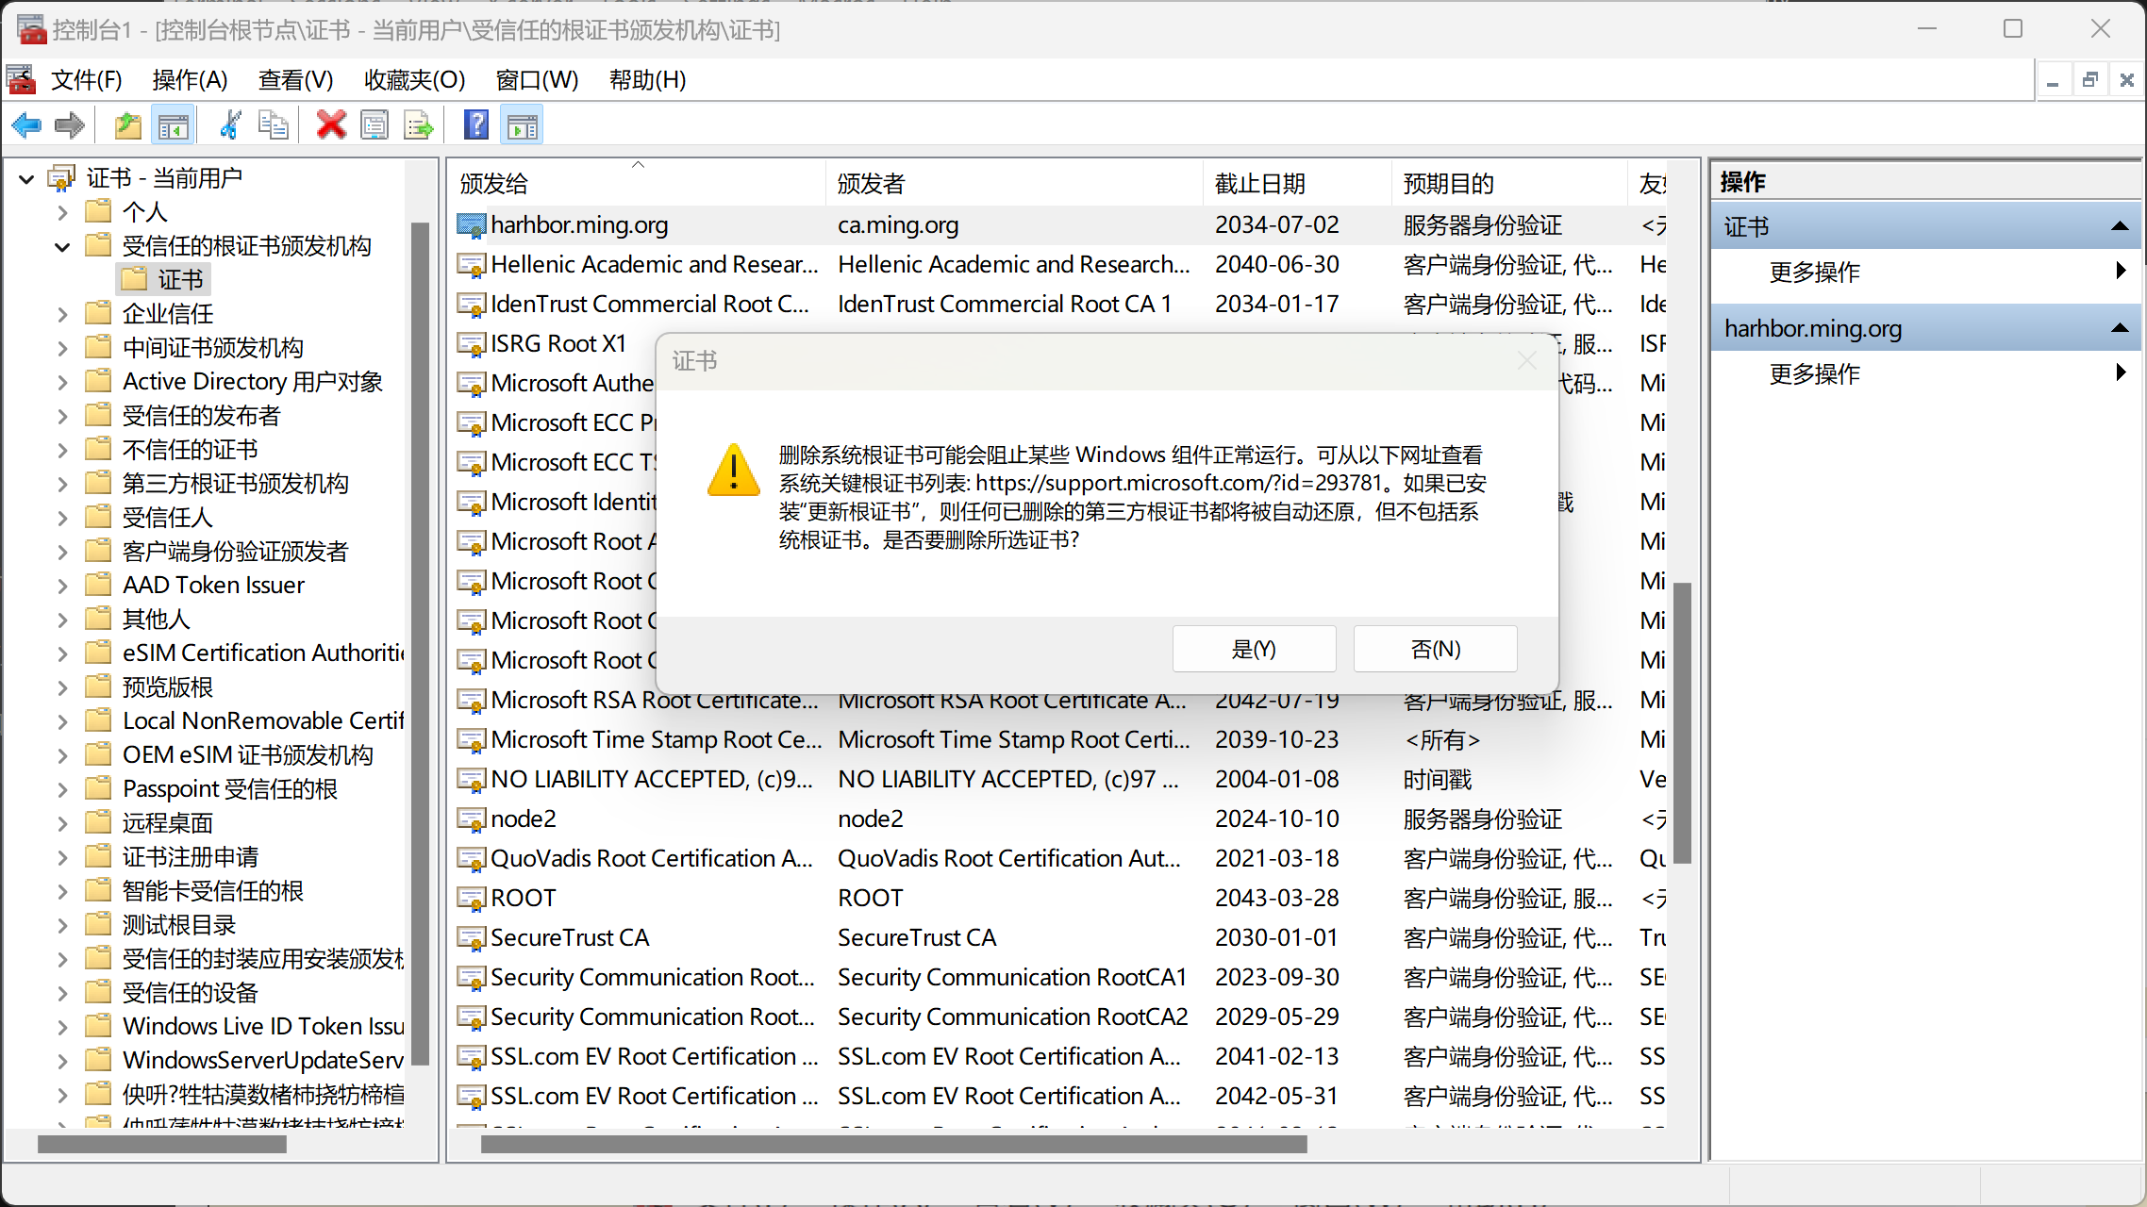Click the blue Help question mark icon

point(476,125)
